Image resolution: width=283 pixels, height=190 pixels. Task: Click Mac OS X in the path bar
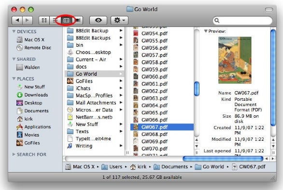tap(80, 167)
